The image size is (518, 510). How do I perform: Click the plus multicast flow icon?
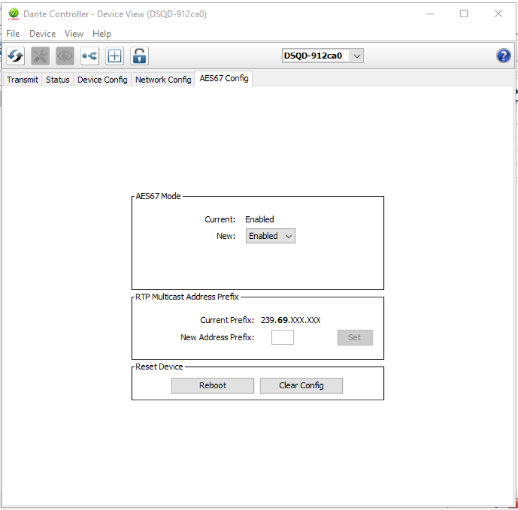pos(115,56)
